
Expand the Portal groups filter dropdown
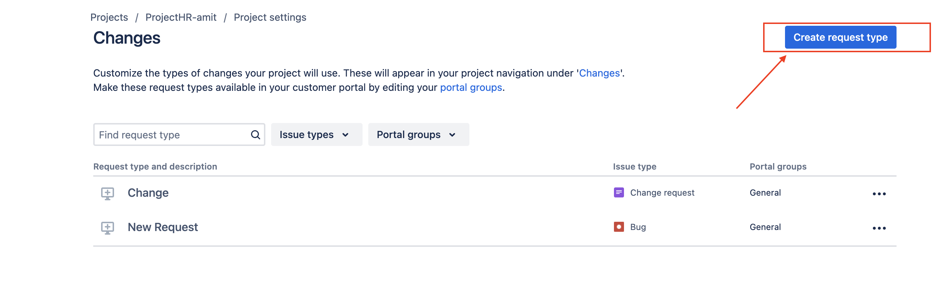click(418, 135)
